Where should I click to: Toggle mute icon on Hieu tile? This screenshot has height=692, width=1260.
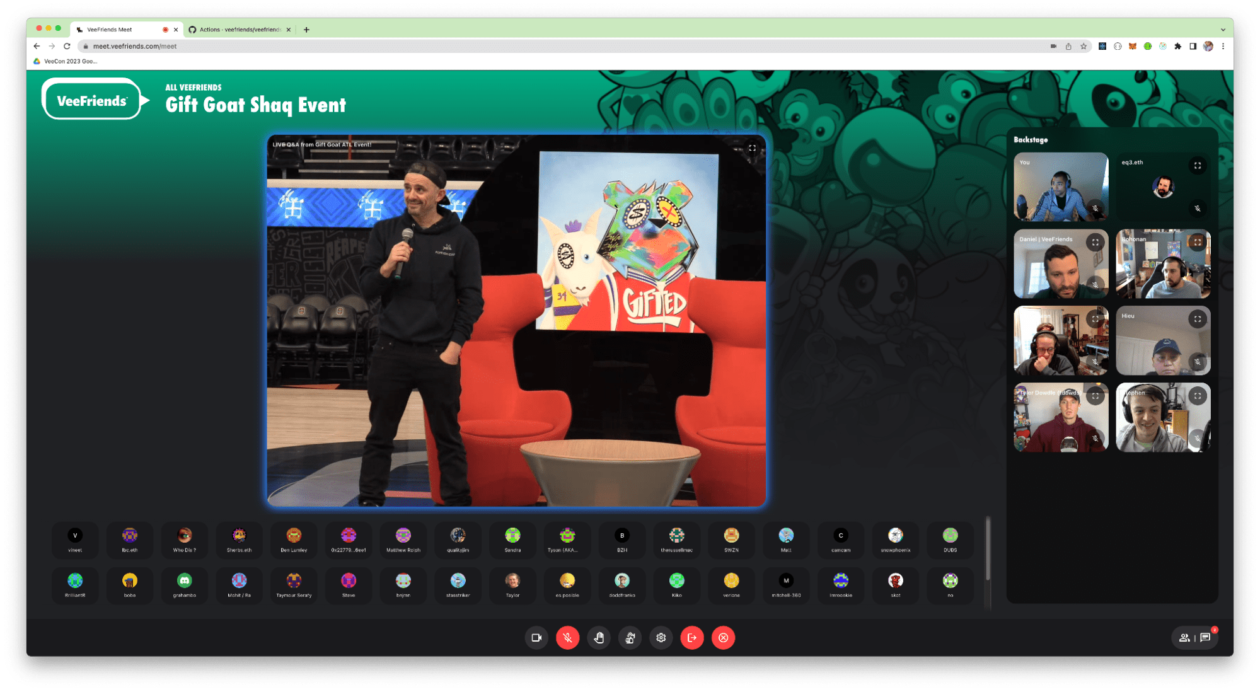(1198, 362)
